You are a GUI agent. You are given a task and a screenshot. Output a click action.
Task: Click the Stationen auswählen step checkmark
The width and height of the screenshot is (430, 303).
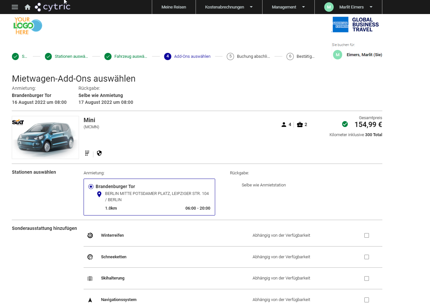[x=48, y=56]
